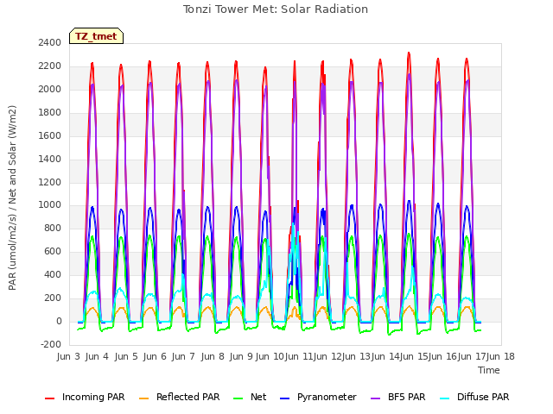Click the Jun 9 x-axis date label
The height and width of the screenshot is (414, 553).
(x=241, y=356)
